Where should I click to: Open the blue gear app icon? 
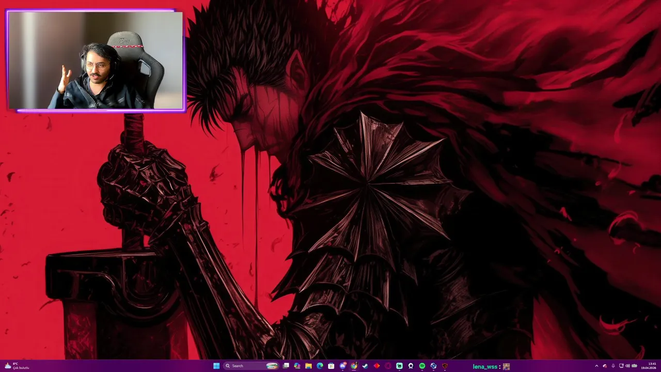click(433, 366)
